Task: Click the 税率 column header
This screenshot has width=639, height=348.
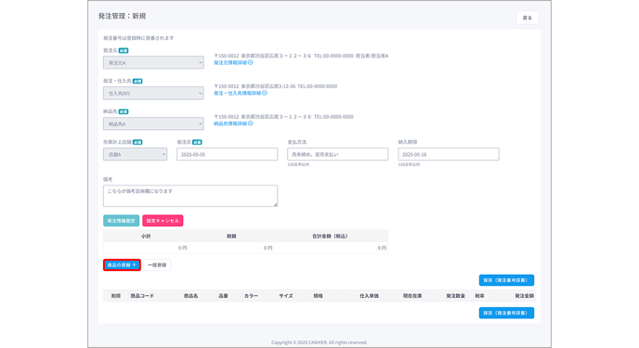Action: (x=479, y=296)
